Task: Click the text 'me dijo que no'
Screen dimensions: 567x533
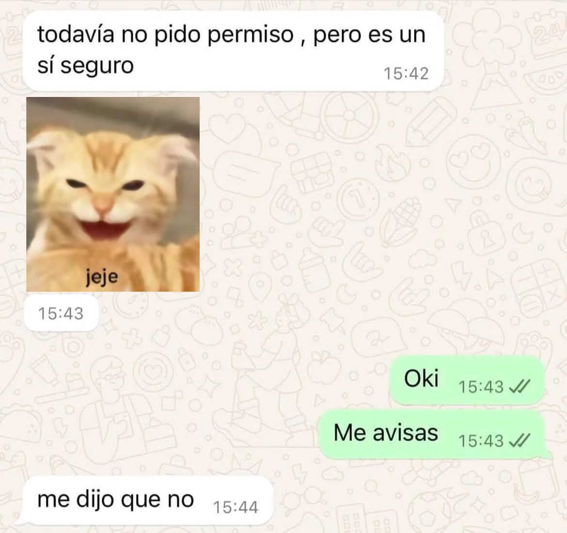Action: coord(116,500)
